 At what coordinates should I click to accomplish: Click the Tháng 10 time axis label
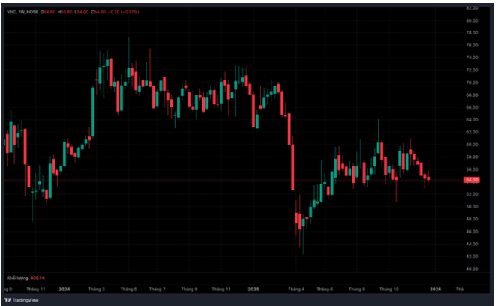[389, 289]
